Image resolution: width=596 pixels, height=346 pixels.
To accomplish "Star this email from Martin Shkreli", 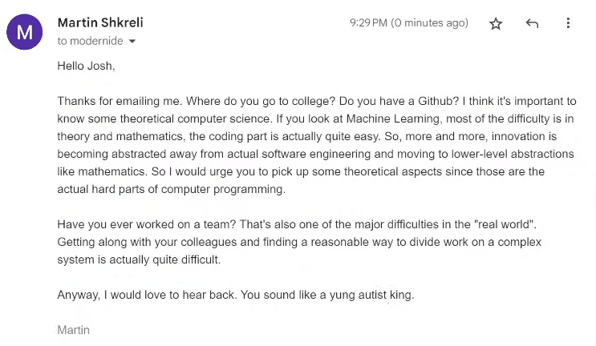I will click(496, 23).
